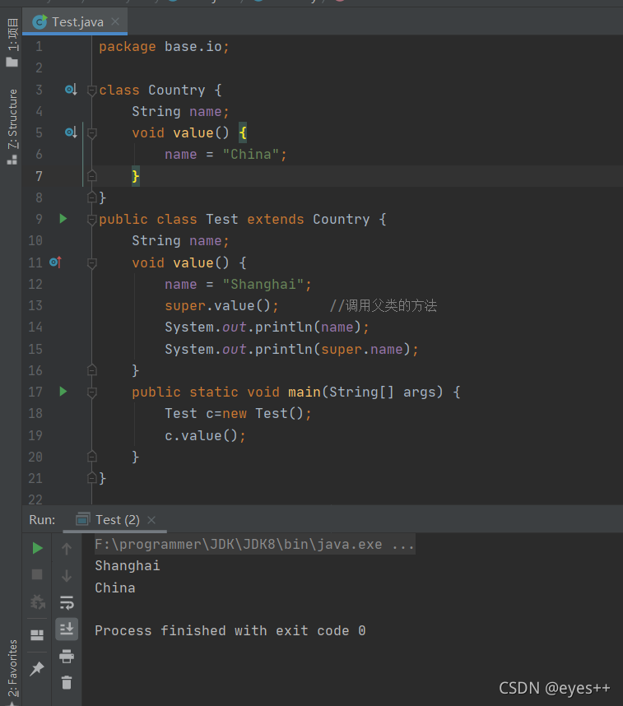Click the attach debugger bug icon in Run panel
The width and height of the screenshot is (623, 706).
(x=37, y=601)
